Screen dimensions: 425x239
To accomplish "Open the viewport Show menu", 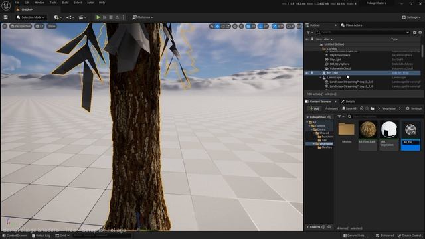I will [52, 27].
